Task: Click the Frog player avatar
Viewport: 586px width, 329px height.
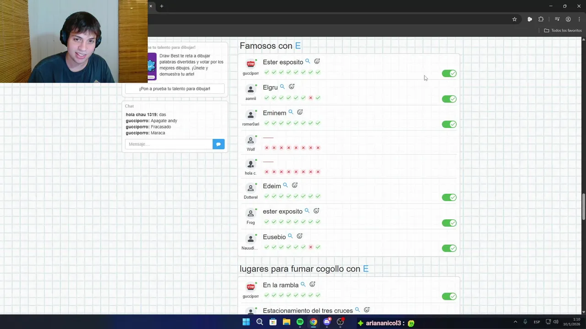Action: tap(250, 213)
